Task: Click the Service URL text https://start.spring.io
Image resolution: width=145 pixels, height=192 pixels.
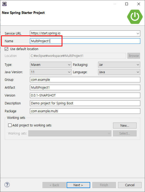Action: [x=46, y=33]
